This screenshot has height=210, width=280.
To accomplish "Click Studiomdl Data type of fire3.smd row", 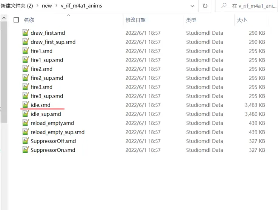I will click(204, 87).
